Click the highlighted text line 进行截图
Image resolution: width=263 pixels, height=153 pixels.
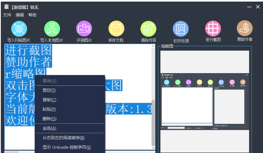pos(28,50)
